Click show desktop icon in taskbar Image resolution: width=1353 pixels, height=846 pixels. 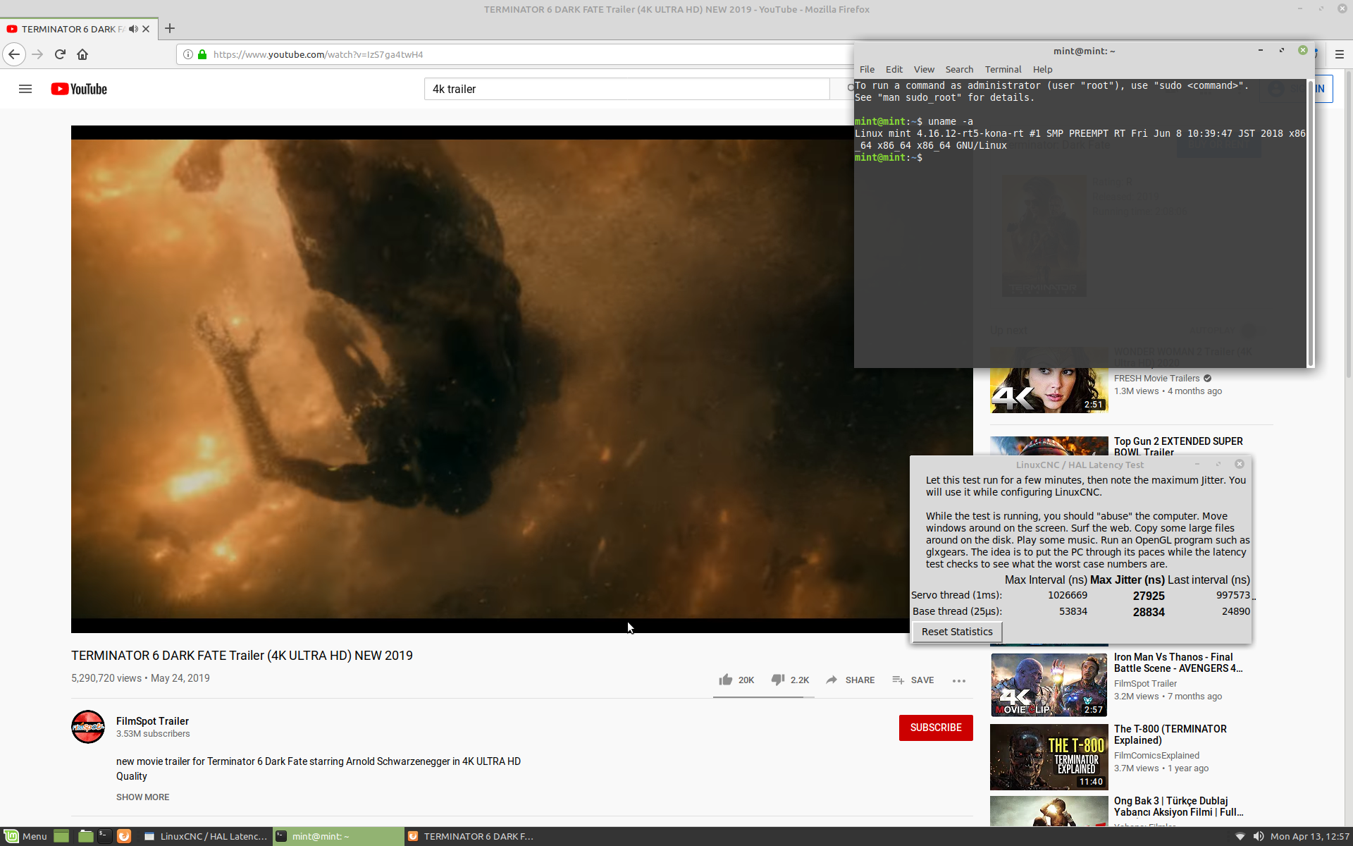coord(61,836)
